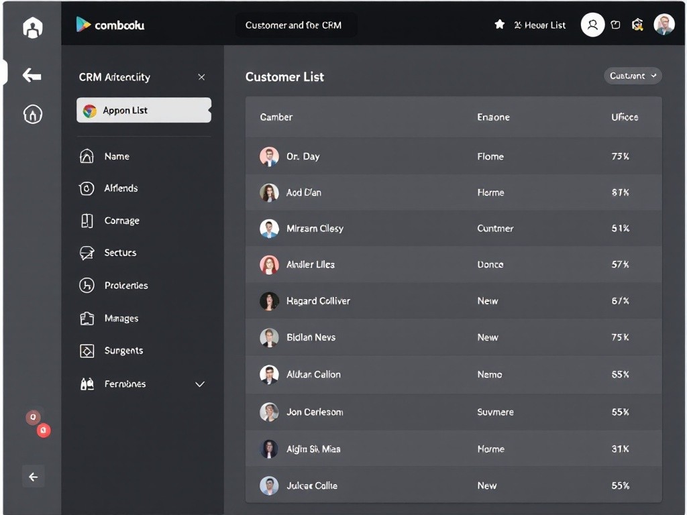The image size is (687, 515).
Task: Click the Cornage book icon
Action: tap(86, 221)
